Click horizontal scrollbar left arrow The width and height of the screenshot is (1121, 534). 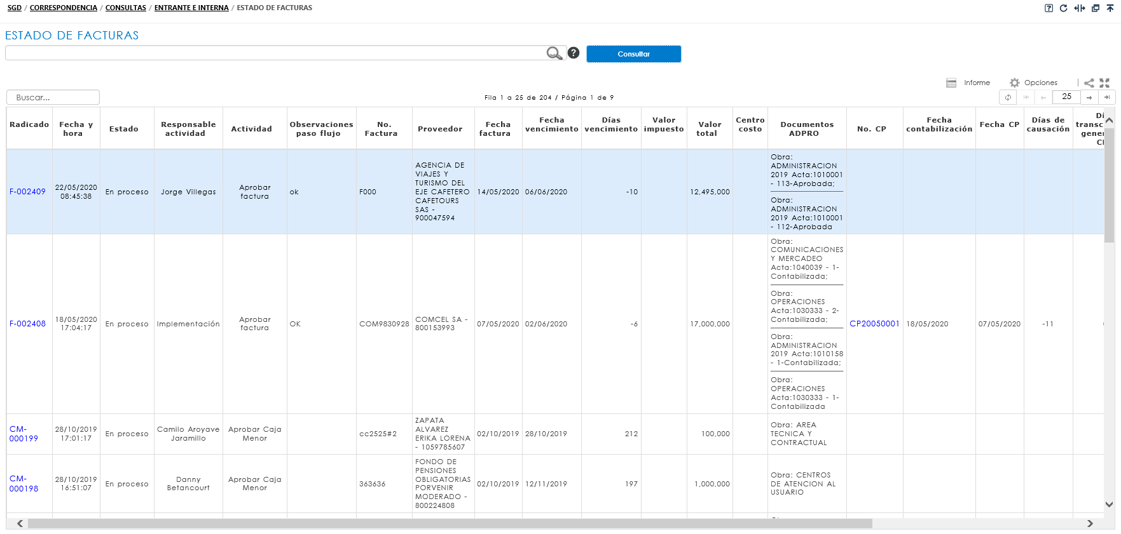pyautogui.click(x=20, y=524)
